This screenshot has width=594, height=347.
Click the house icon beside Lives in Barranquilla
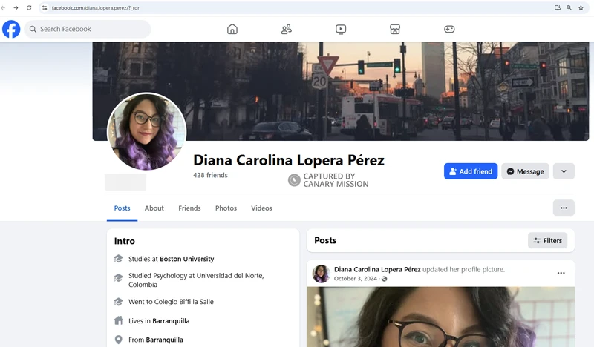click(x=119, y=320)
